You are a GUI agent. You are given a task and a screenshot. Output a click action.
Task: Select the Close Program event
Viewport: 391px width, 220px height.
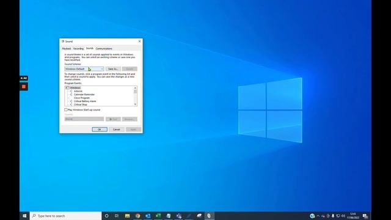point(81,98)
